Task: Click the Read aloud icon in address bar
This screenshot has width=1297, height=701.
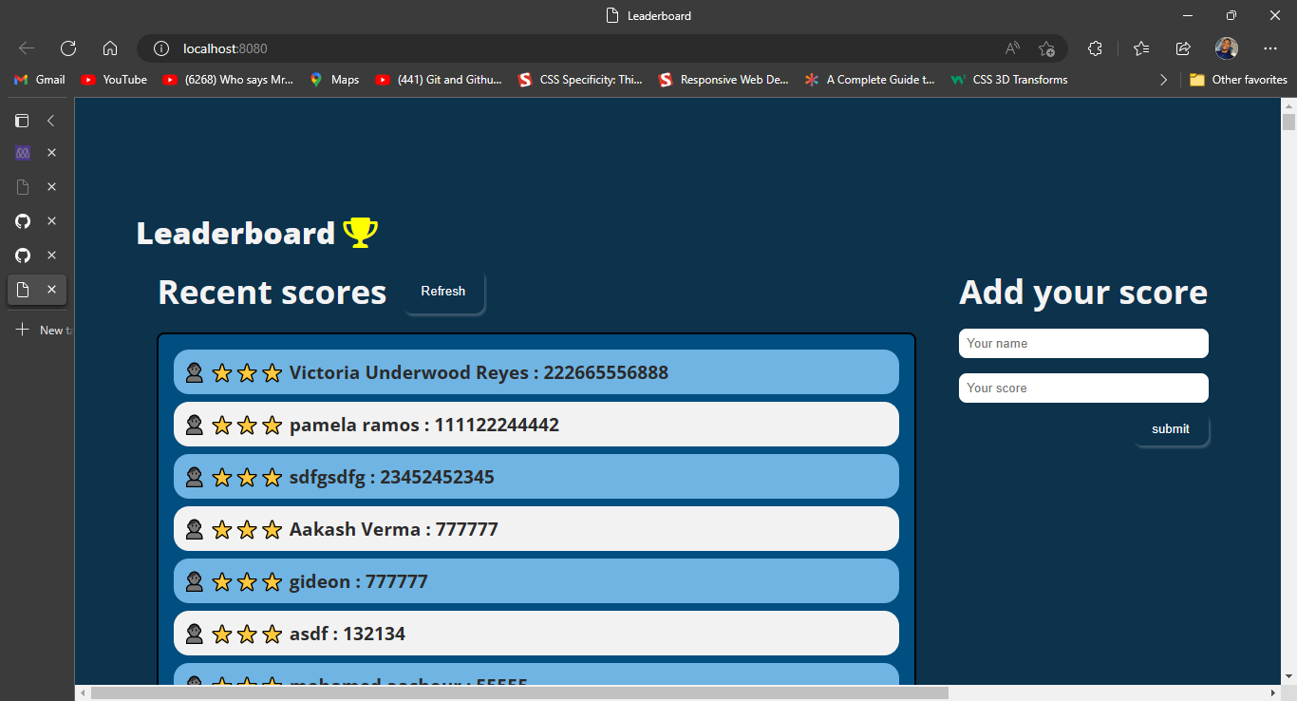Action: pyautogui.click(x=1012, y=48)
